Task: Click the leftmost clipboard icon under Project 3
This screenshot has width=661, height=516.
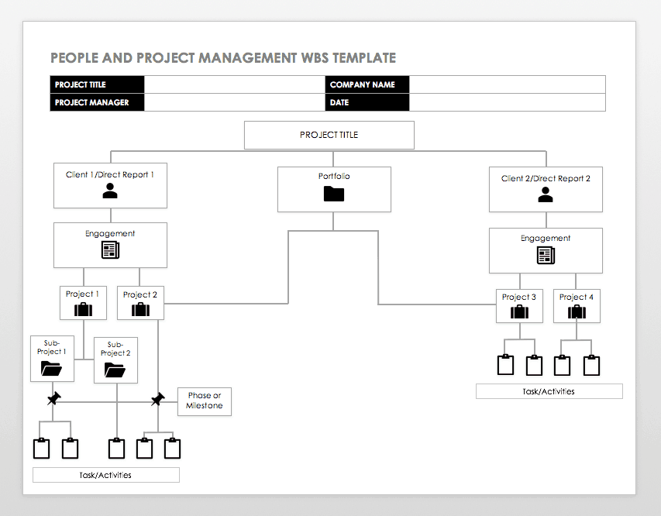Action: [505, 365]
